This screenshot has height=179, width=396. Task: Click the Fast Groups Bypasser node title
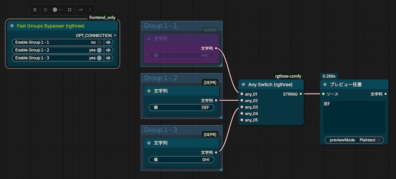[51, 26]
